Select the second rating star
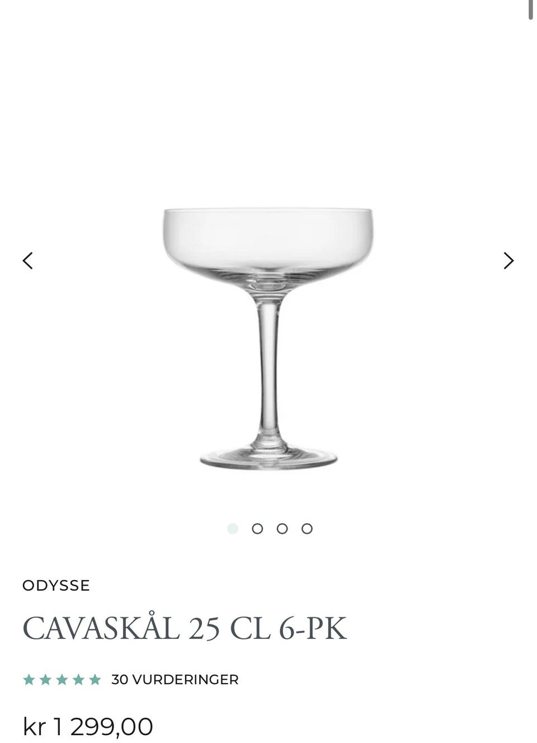 tap(45, 680)
